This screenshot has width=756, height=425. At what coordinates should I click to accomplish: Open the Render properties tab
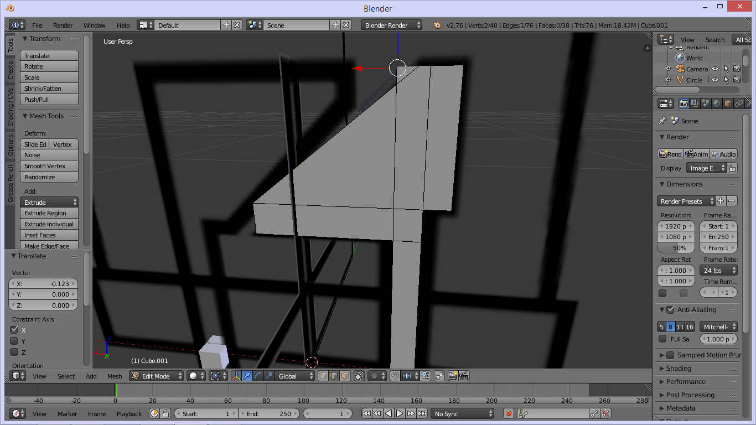click(x=684, y=103)
